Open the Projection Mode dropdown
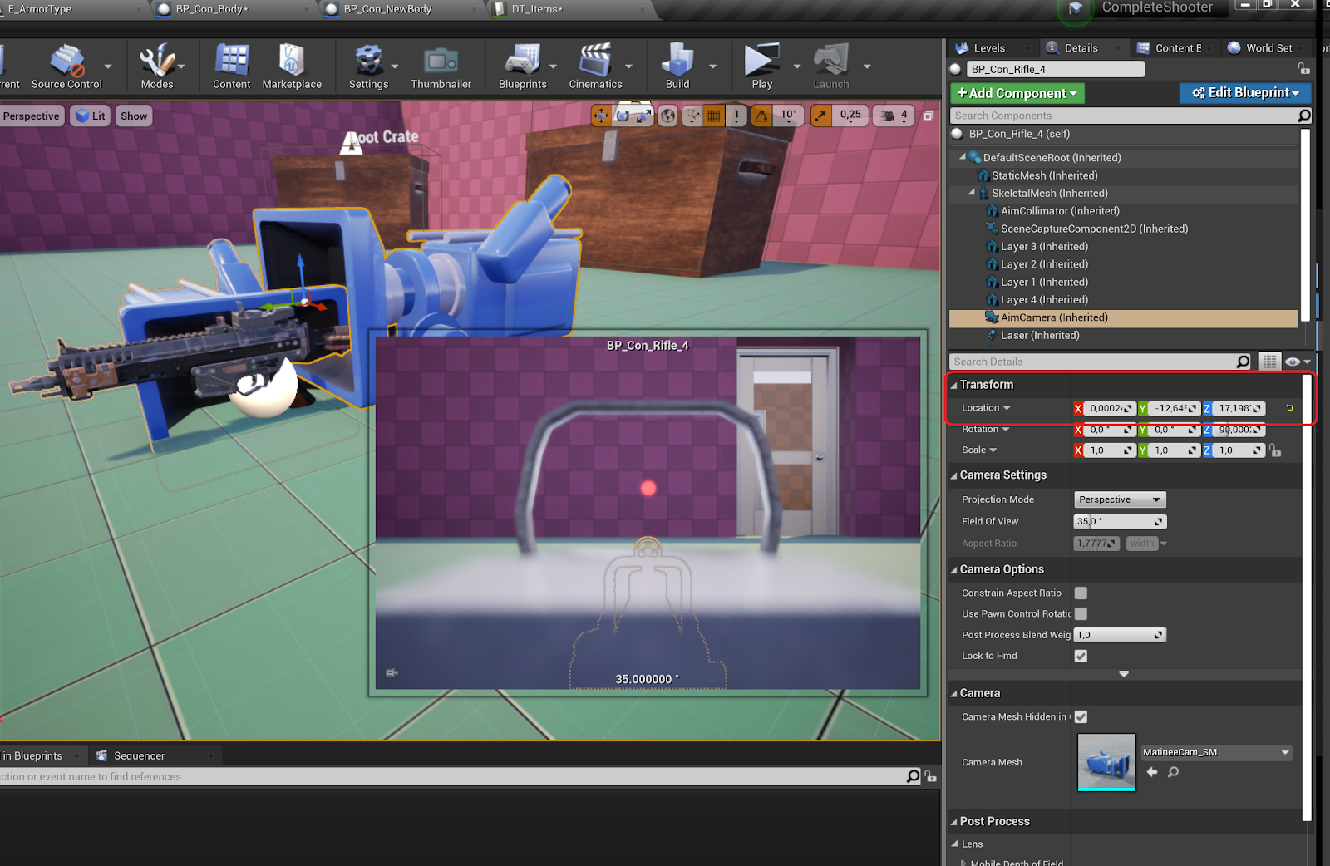The height and width of the screenshot is (866, 1330). click(1120, 499)
